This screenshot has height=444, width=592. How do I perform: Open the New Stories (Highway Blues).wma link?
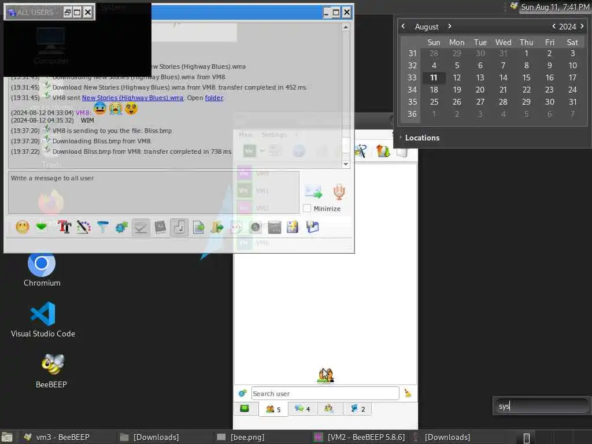click(132, 98)
